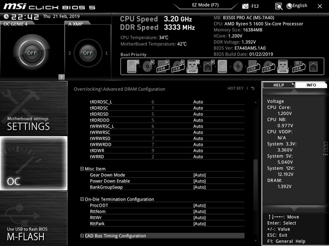The height and width of the screenshot is (246, 329).
Task: Select the legacy USB key boot icon
Action: (x=283, y=67)
